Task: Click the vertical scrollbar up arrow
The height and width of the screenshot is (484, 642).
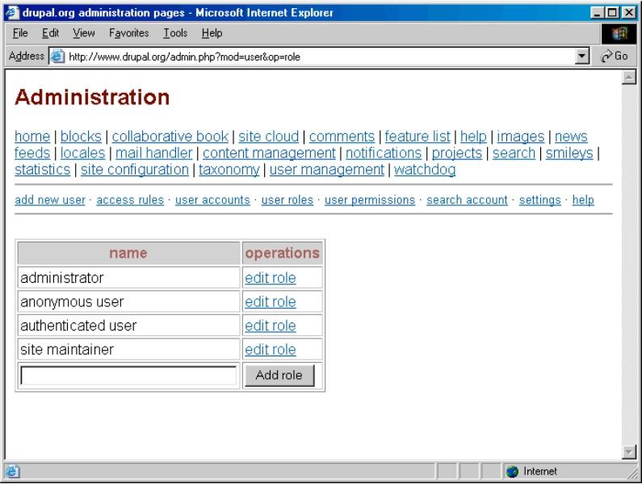Action: tap(628, 77)
